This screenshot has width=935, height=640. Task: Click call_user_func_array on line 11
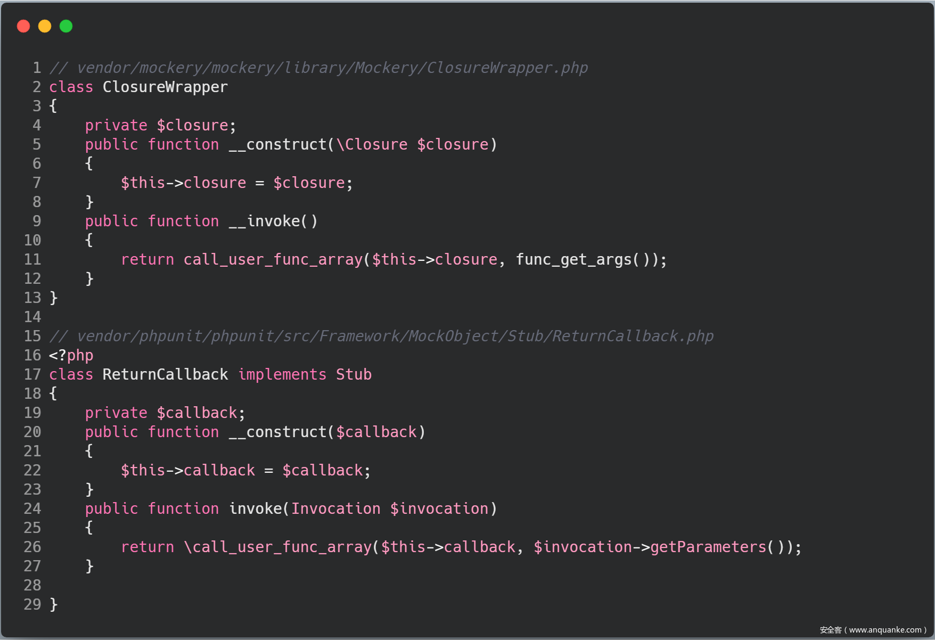point(273,260)
